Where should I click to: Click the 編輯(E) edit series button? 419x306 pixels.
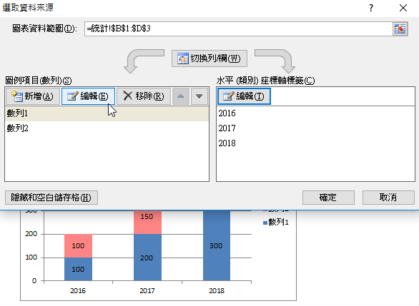coord(88,96)
